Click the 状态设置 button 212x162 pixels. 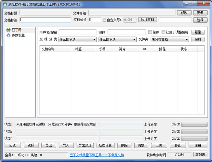click(105, 145)
